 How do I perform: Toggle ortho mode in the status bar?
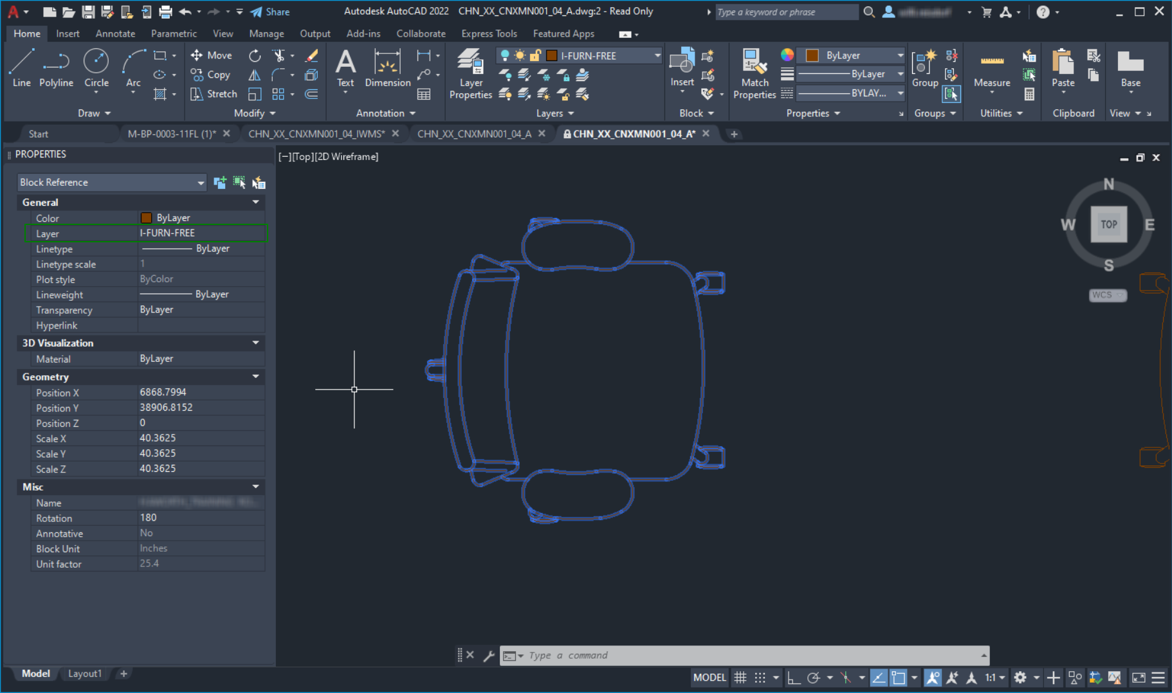pos(794,677)
